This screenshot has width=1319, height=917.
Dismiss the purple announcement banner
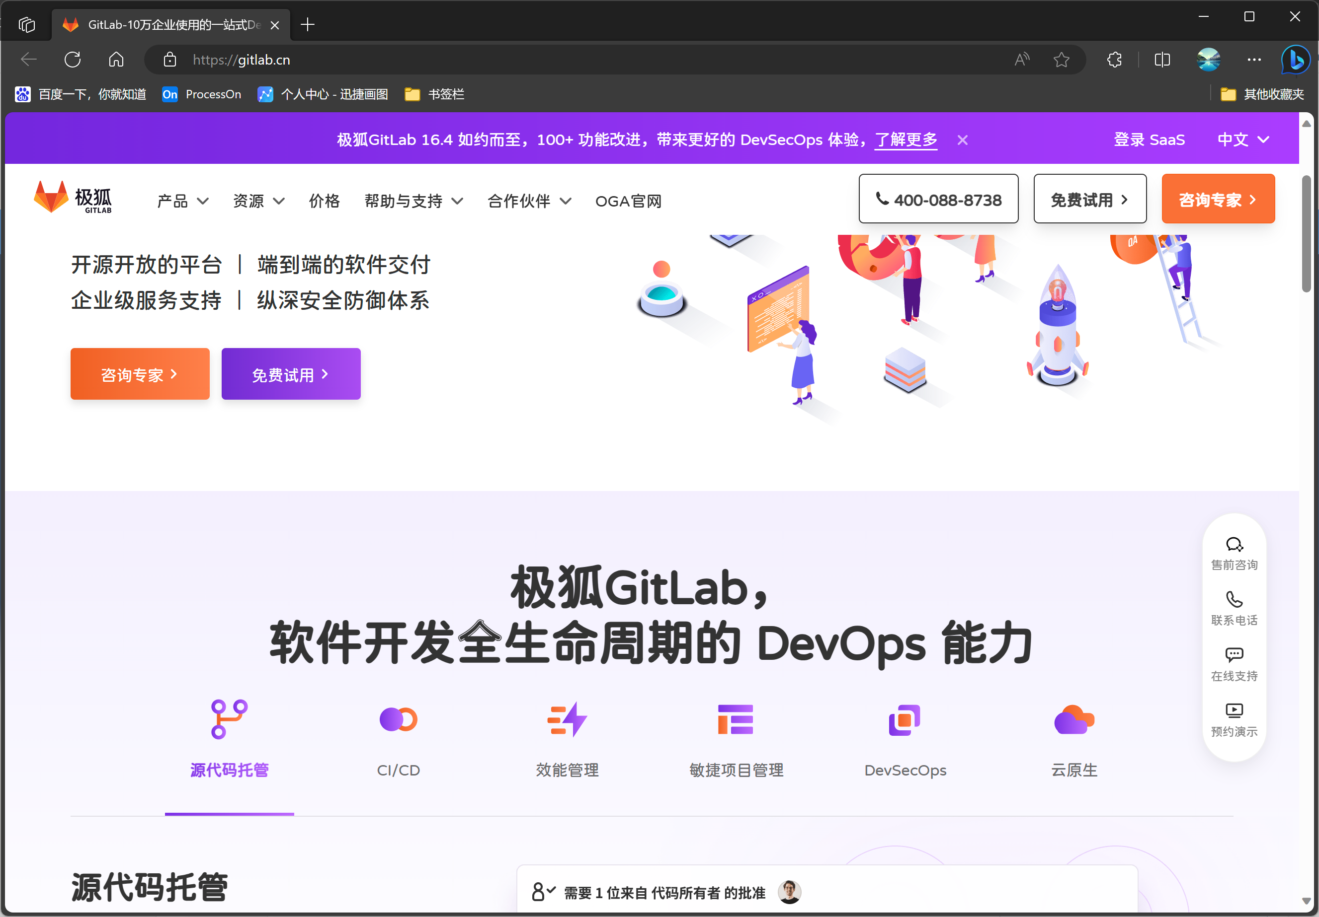coord(962,140)
